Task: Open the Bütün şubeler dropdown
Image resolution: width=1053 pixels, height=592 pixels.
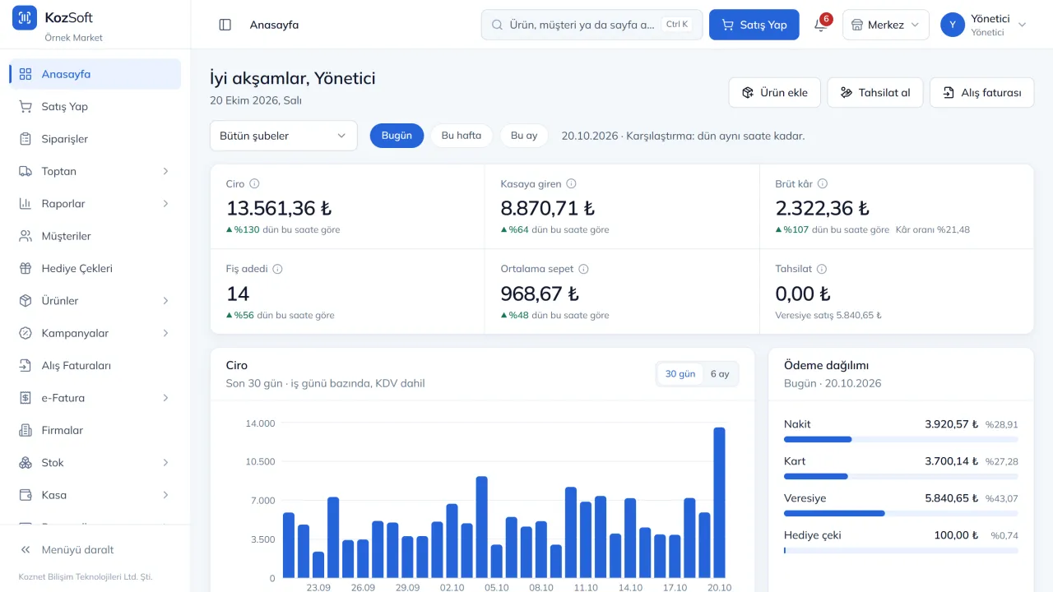Action: point(284,136)
